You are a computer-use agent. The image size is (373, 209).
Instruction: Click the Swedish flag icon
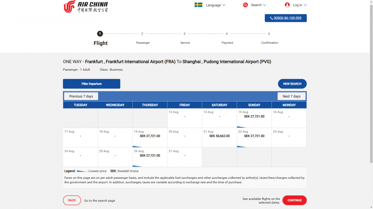point(199,5)
